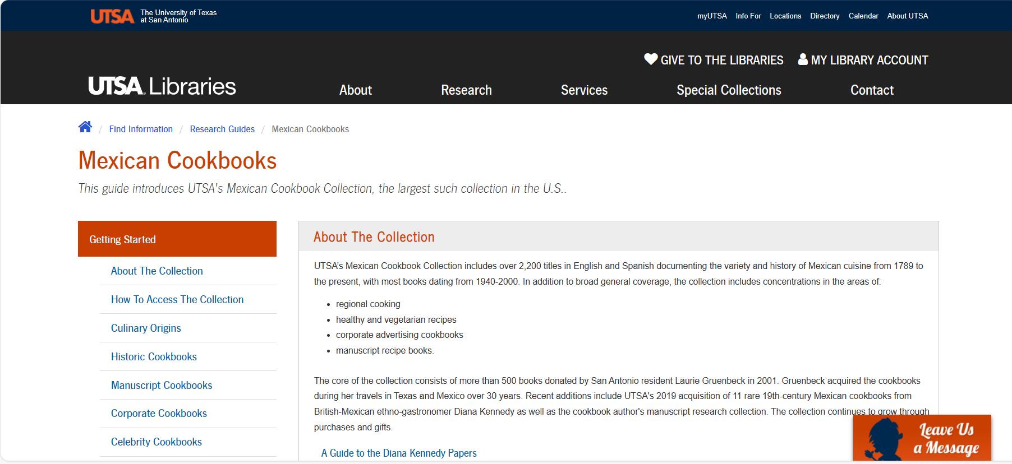Open the Special Collections menu

[729, 90]
